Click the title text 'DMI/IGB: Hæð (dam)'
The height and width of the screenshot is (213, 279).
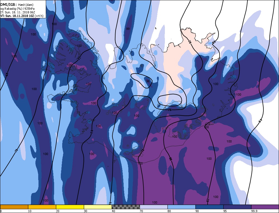click(x=17, y=5)
